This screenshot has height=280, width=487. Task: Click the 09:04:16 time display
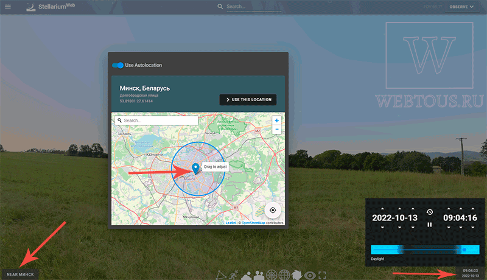click(460, 218)
